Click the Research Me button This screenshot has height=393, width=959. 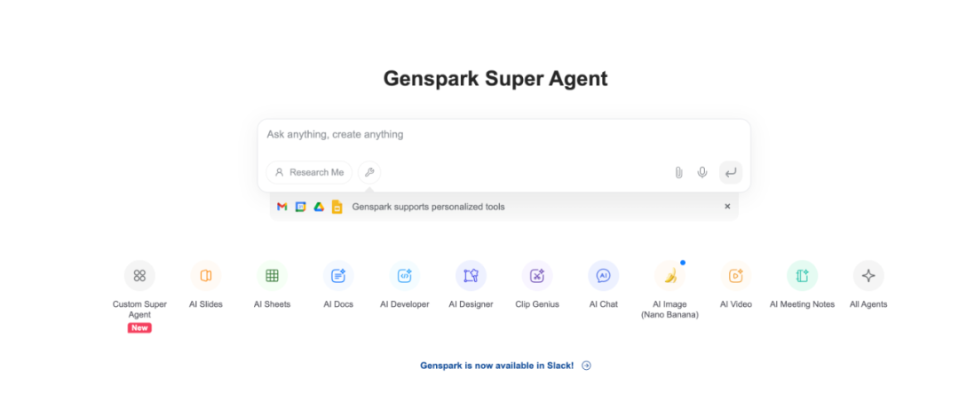point(309,172)
